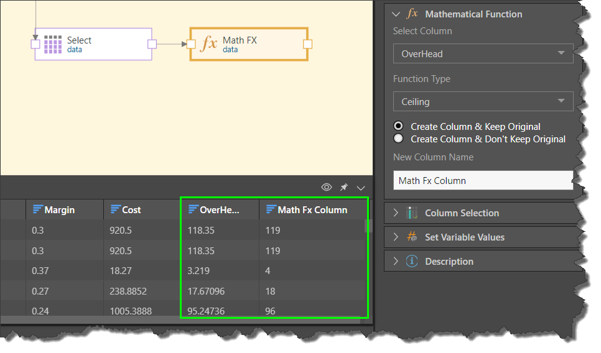The image size is (601, 353).
Task: Click the Cost column header
Action: coord(131,210)
